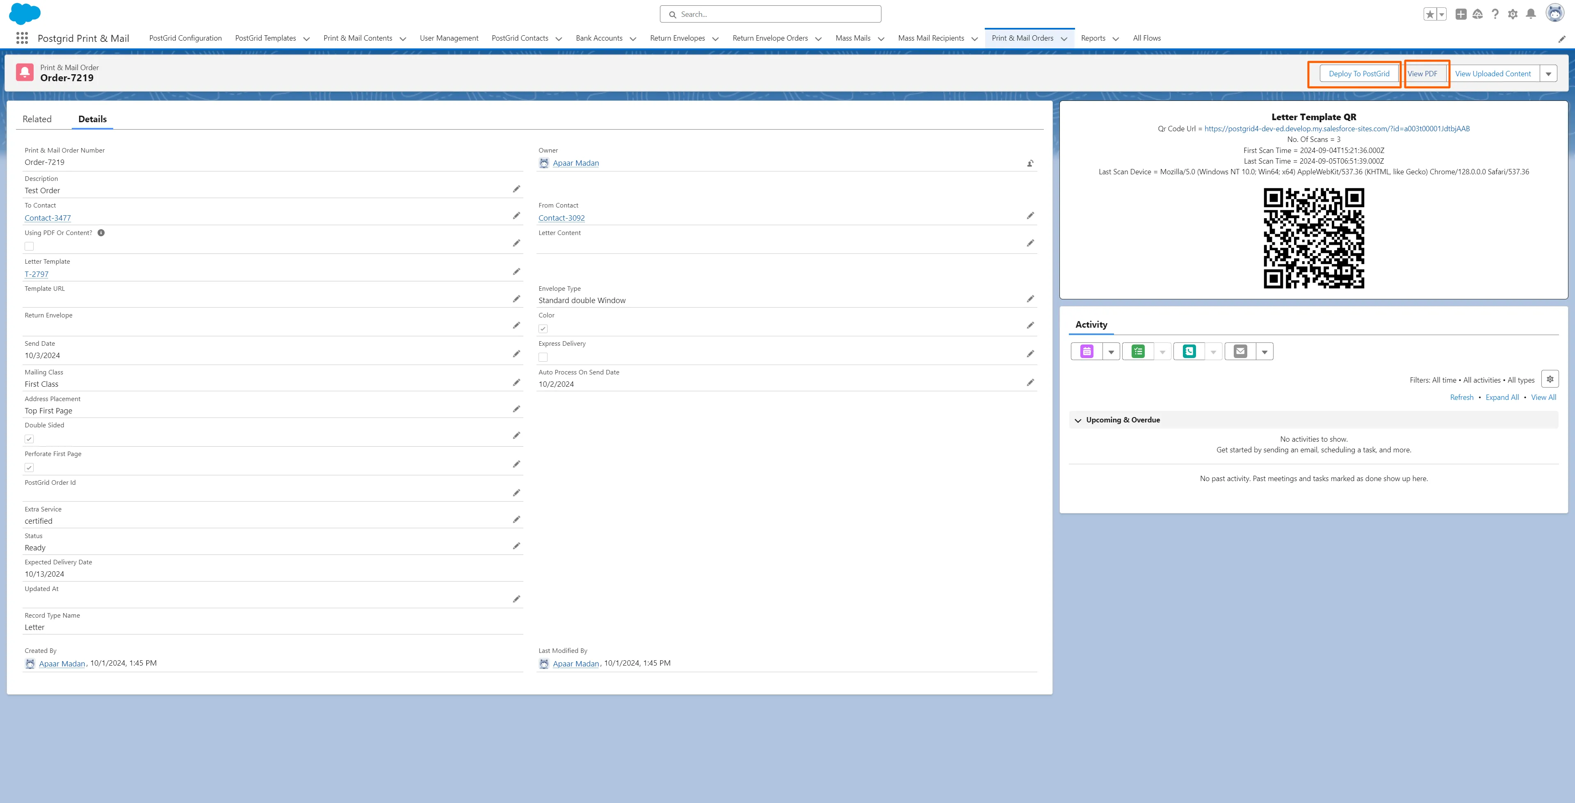The image size is (1575, 803).
Task: Click the New Event calendar icon
Action: [1087, 351]
